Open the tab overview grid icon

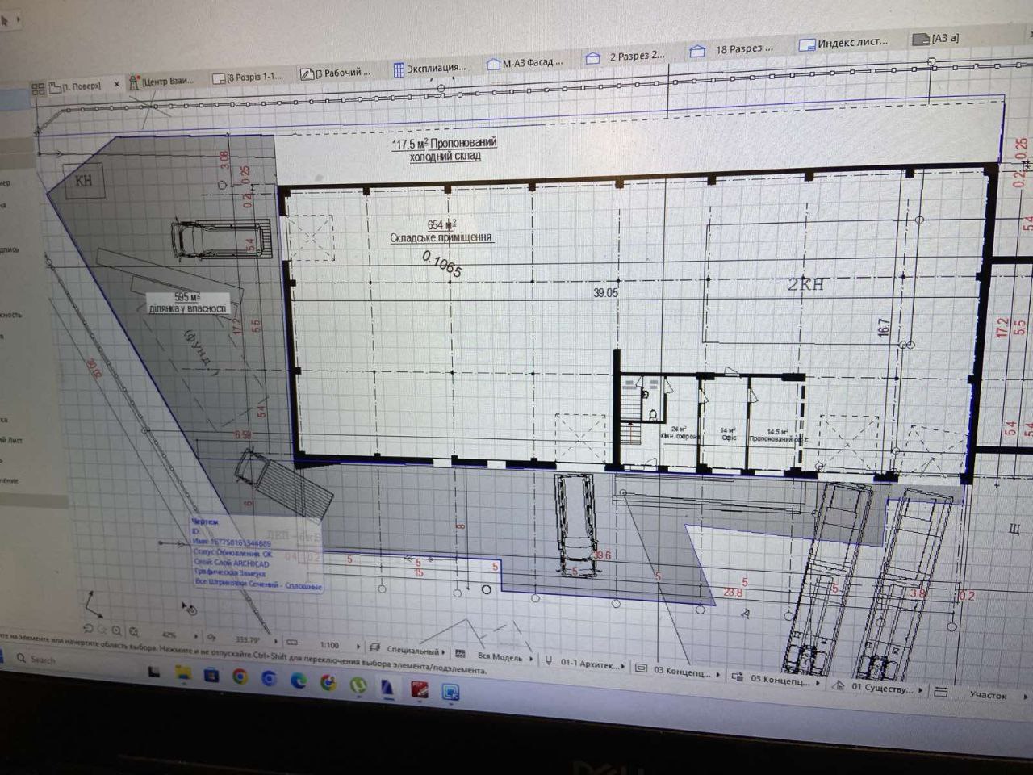38,89
